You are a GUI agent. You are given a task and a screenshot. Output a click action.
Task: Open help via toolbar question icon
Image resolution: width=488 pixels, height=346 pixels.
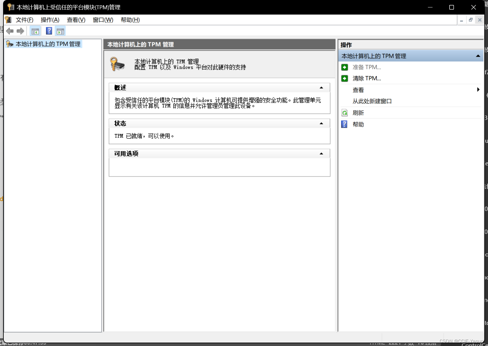pyautogui.click(x=49, y=31)
